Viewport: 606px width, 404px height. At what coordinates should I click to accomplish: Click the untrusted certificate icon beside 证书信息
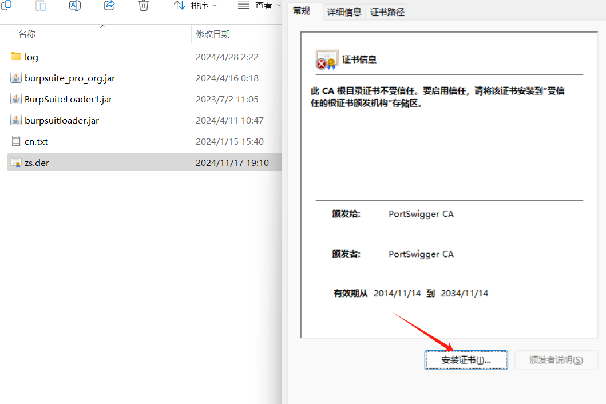pyautogui.click(x=327, y=60)
